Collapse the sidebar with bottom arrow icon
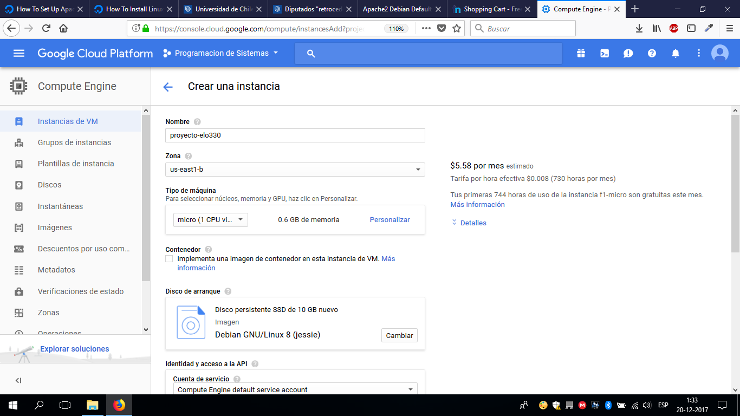 [18, 380]
